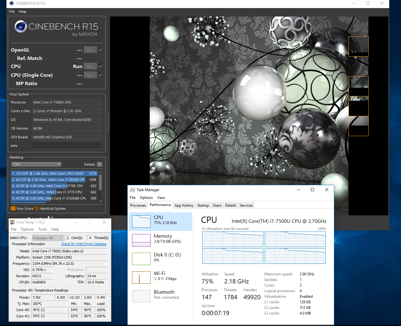Image resolution: width=401 pixels, height=326 pixels.
Task: Run the OpenGL benchmark
Action: tap(90, 50)
